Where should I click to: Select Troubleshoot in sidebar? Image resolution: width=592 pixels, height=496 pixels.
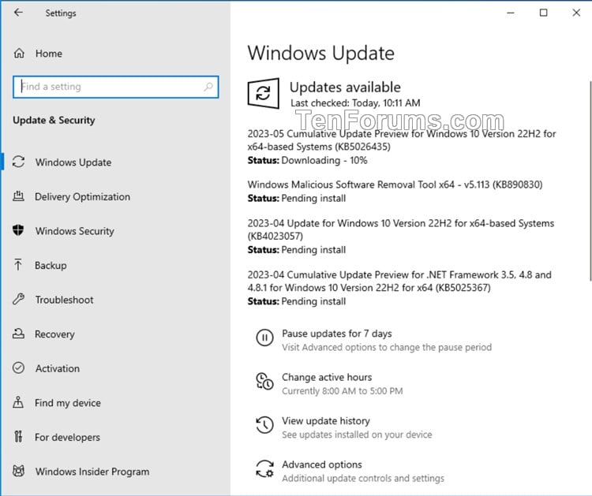tap(64, 300)
